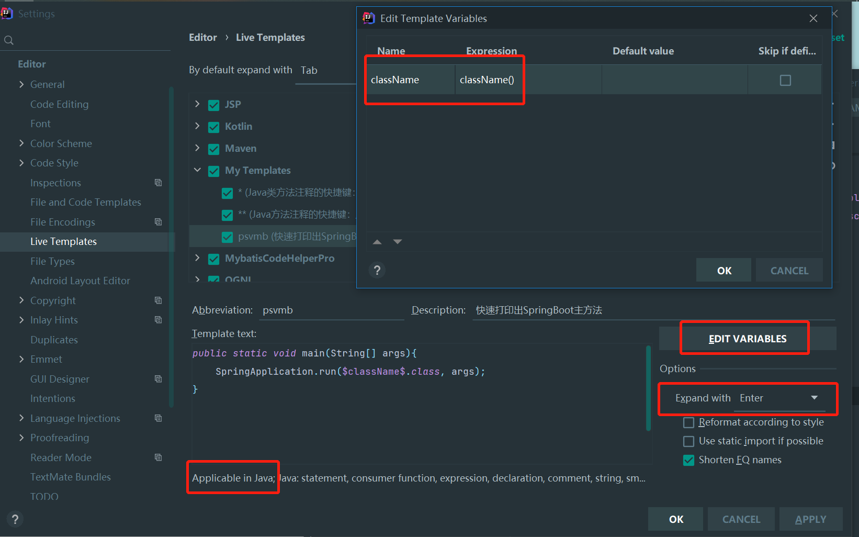Click the Editor breadcrumb link

202,37
